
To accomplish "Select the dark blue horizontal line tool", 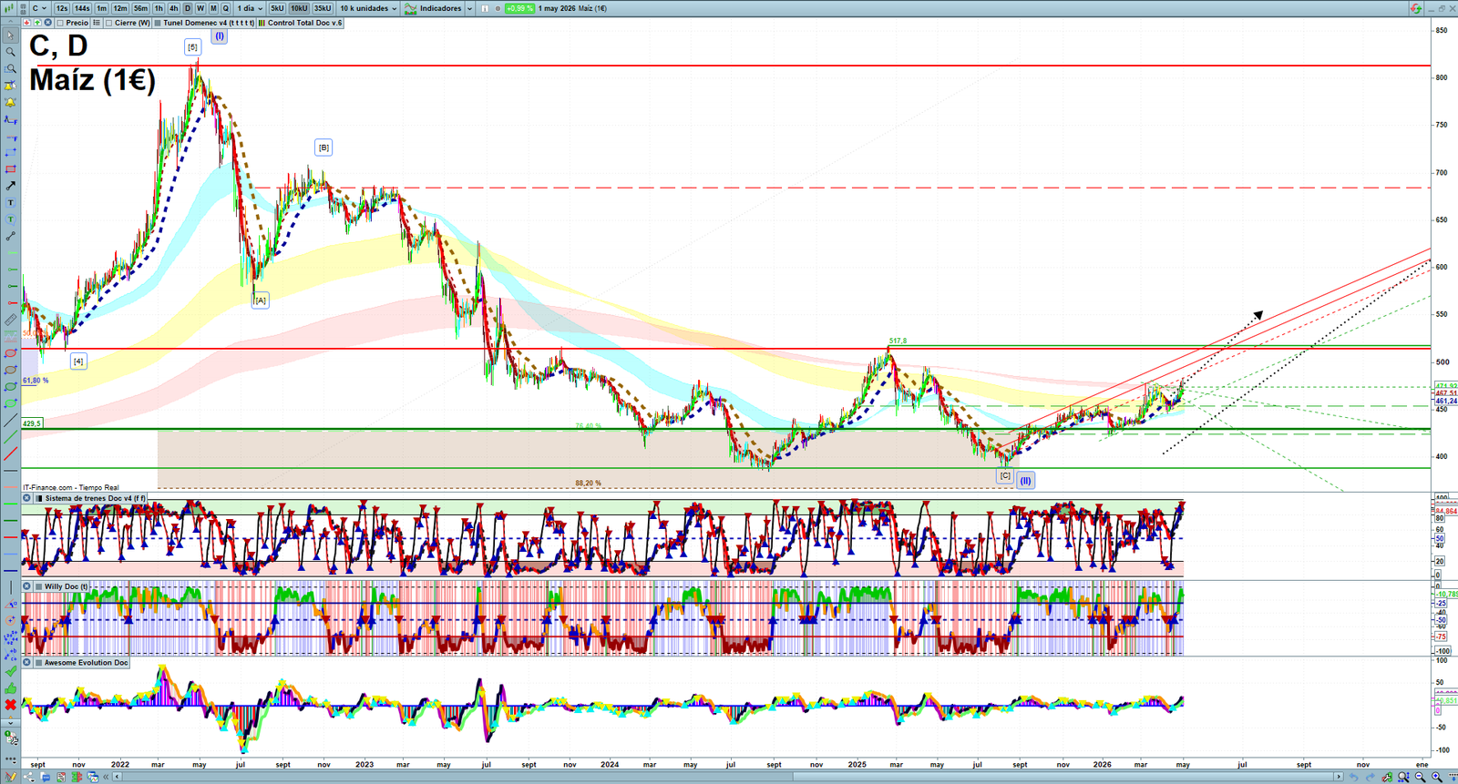I will pos(10,570).
